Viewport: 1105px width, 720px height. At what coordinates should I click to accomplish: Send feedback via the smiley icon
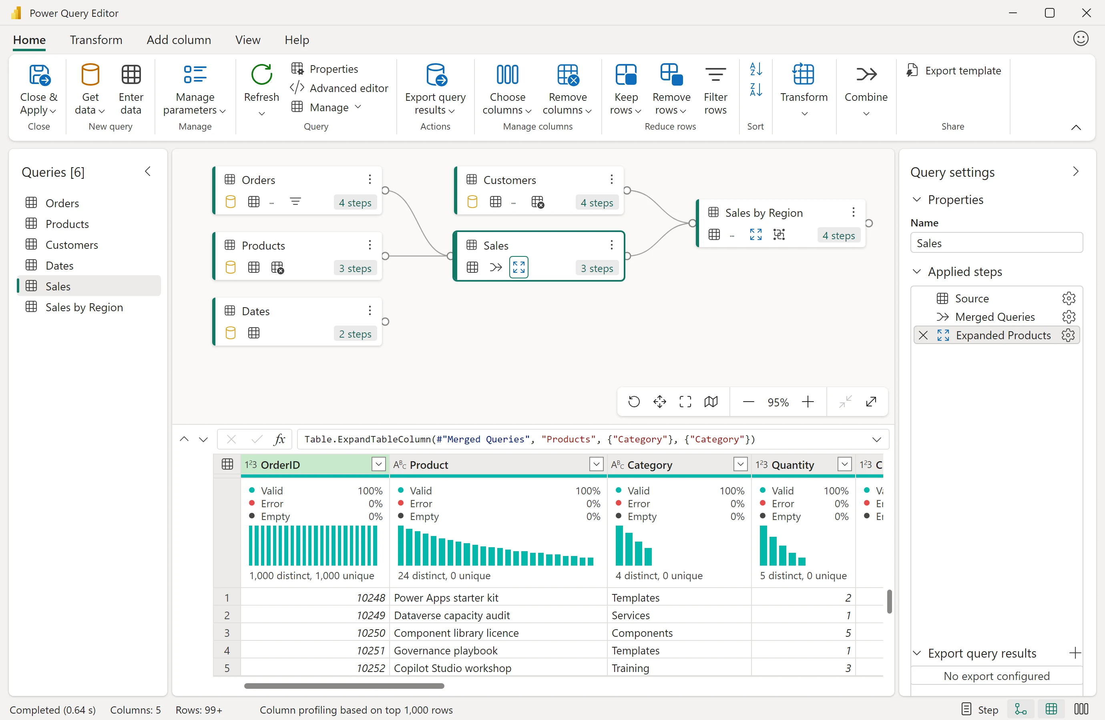coord(1081,38)
